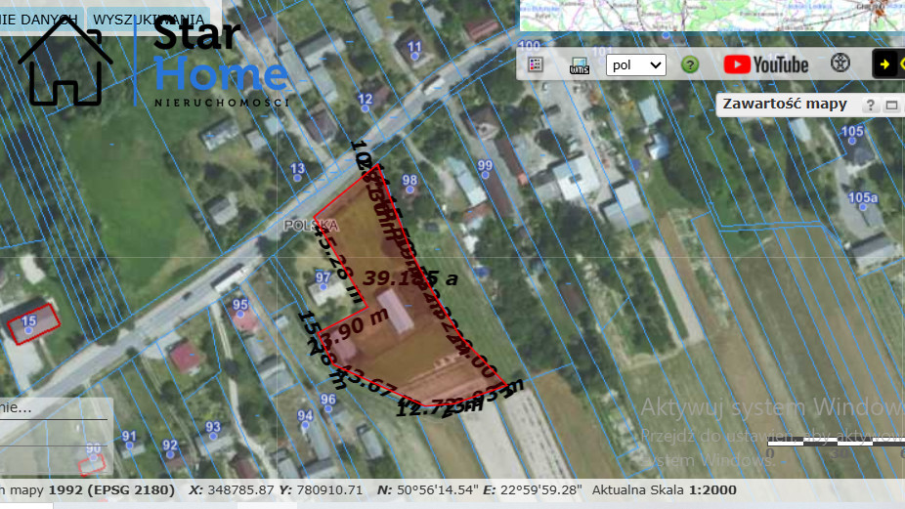Click parcel label 11 on the map

click(414, 46)
